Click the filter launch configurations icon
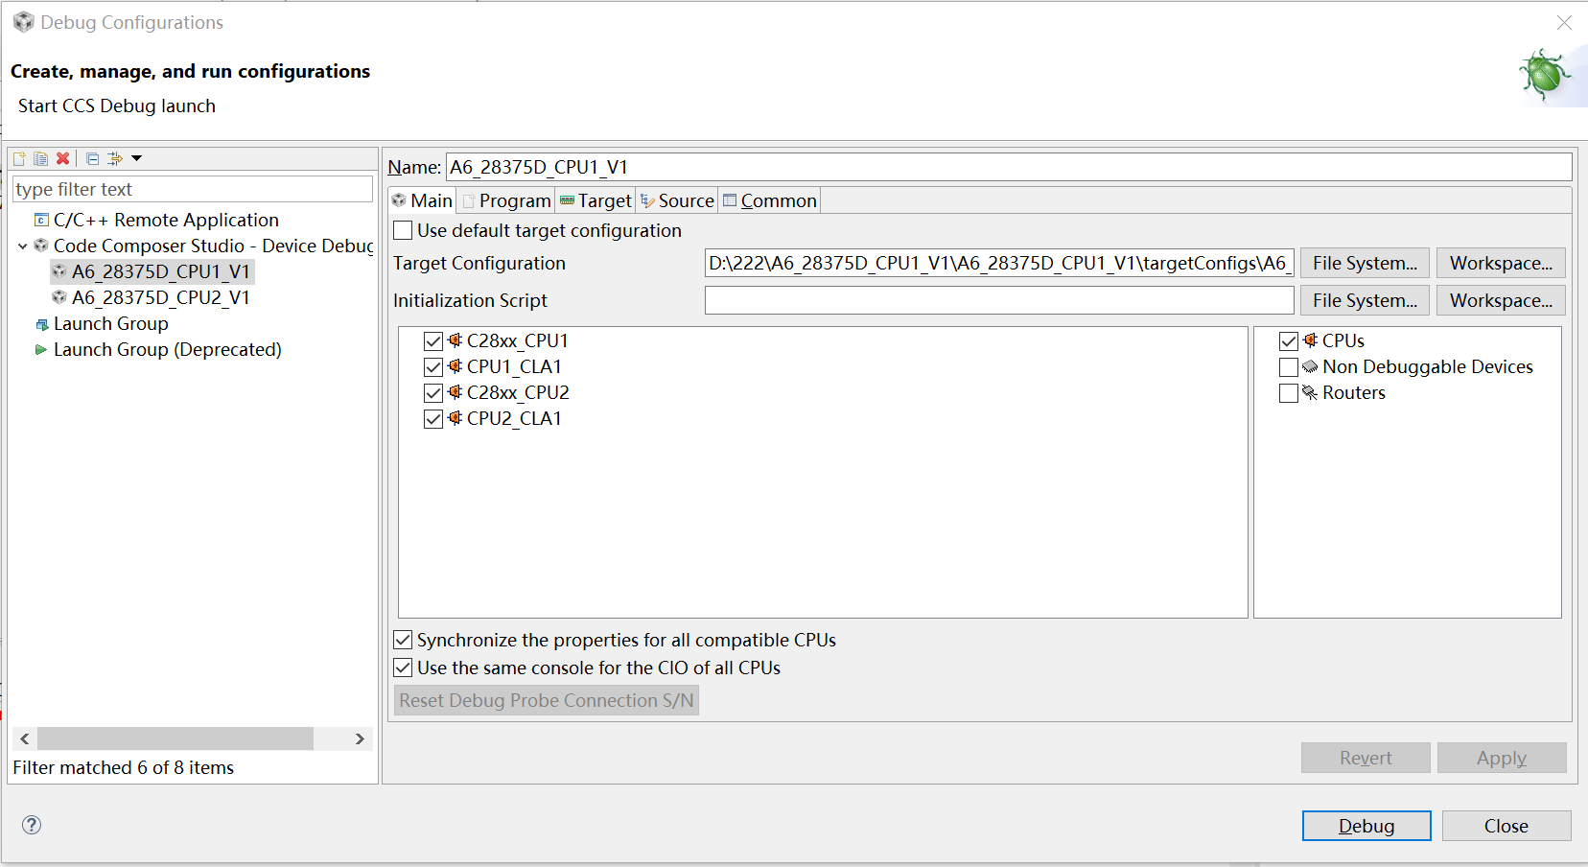Viewport: 1588px width, 867px height. pyautogui.click(x=115, y=159)
